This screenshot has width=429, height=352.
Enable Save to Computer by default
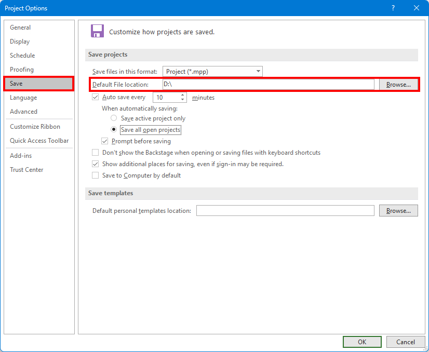tap(95, 175)
